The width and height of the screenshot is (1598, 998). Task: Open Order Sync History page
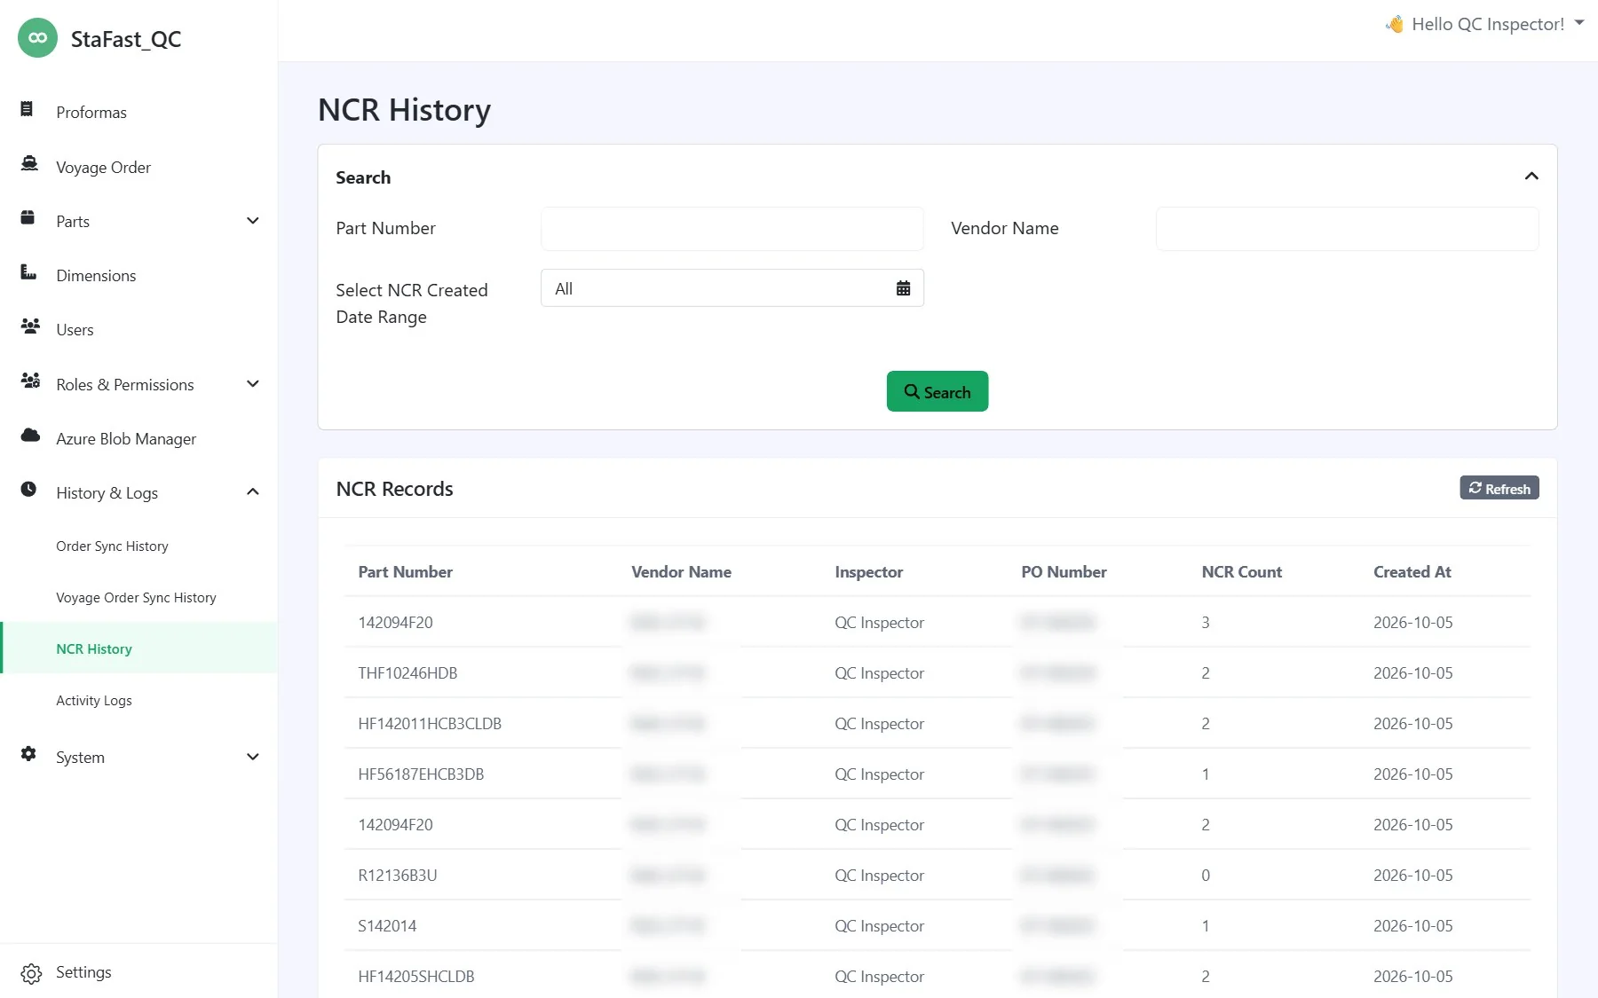(x=112, y=546)
